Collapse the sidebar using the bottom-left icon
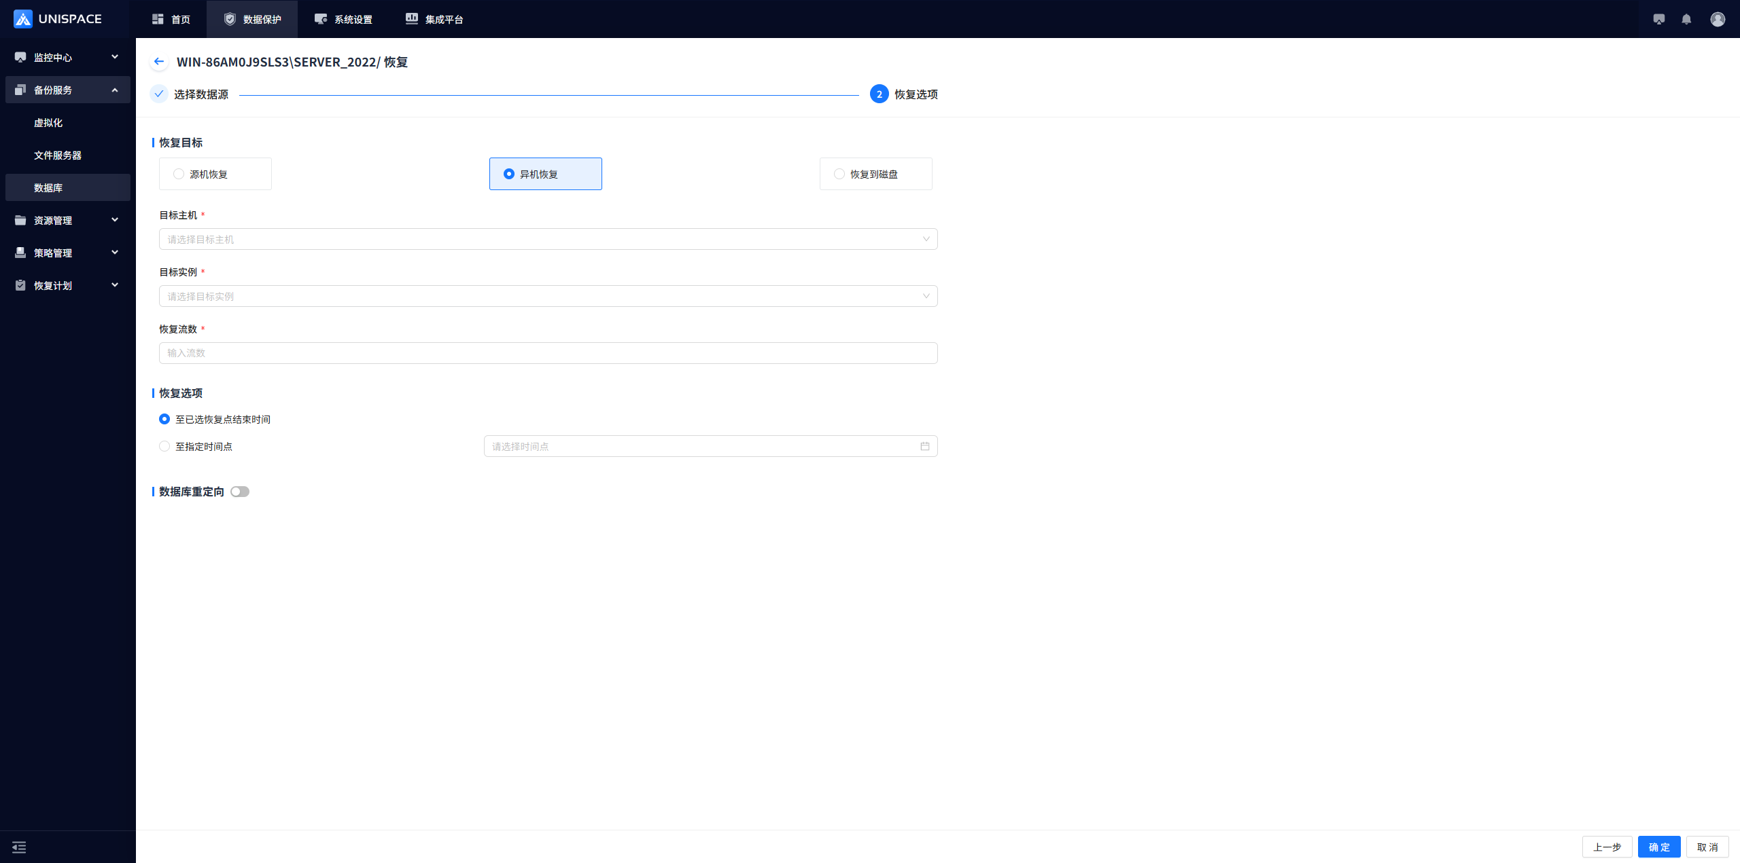The width and height of the screenshot is (1740, 863). [x=19, y=847]
